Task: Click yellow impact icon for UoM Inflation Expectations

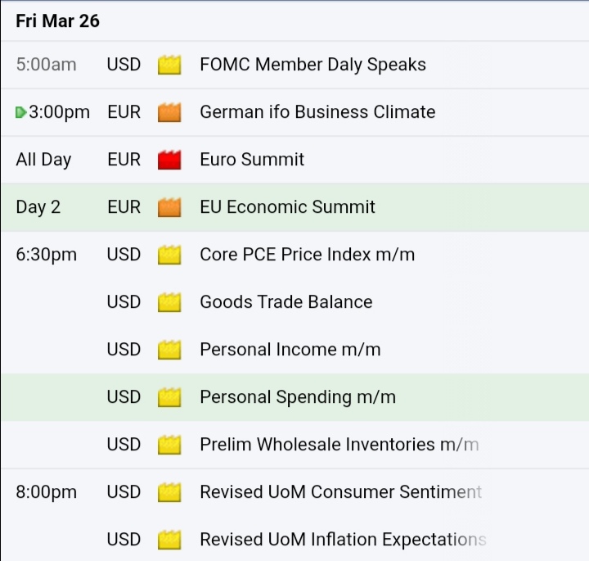Action: coord(169,540)
